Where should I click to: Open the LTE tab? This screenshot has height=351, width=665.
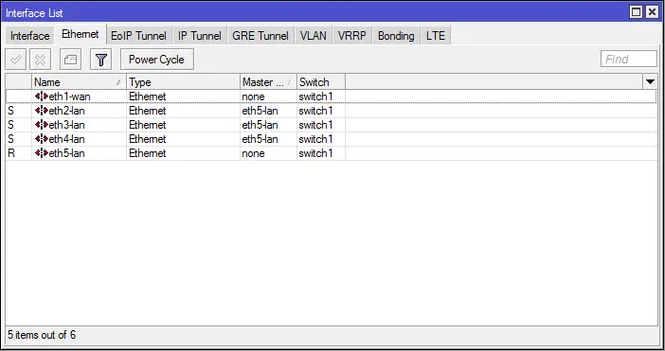point(436,36)
